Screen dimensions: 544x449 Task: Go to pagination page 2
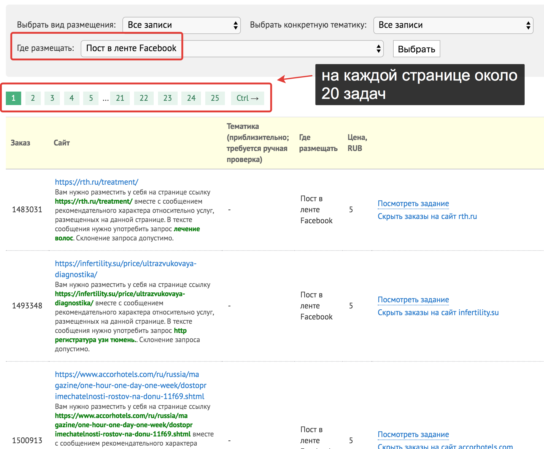point(33,98)
